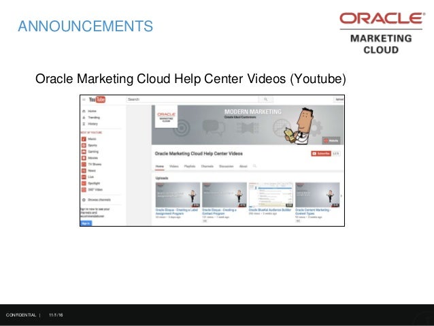Select the channel Home tab
This screenshot has width=434, height=326.
tap(159, 167)
